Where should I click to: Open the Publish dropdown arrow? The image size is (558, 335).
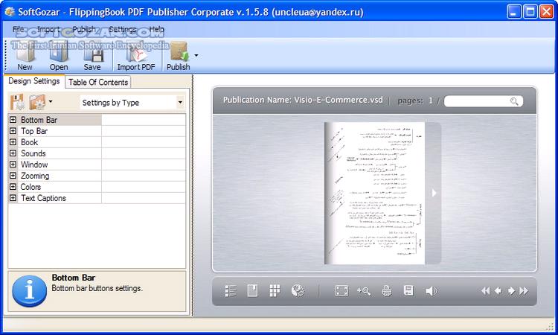196,56
